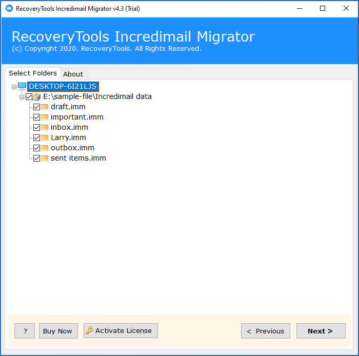Uncheck the E:\sample-file\Incredimail data checkbox
The width and height of the screenshot is (359, 356).
coord(29,97)
